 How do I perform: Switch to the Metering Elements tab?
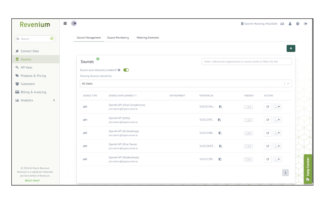pyautogui.click(x=148, y=38)
